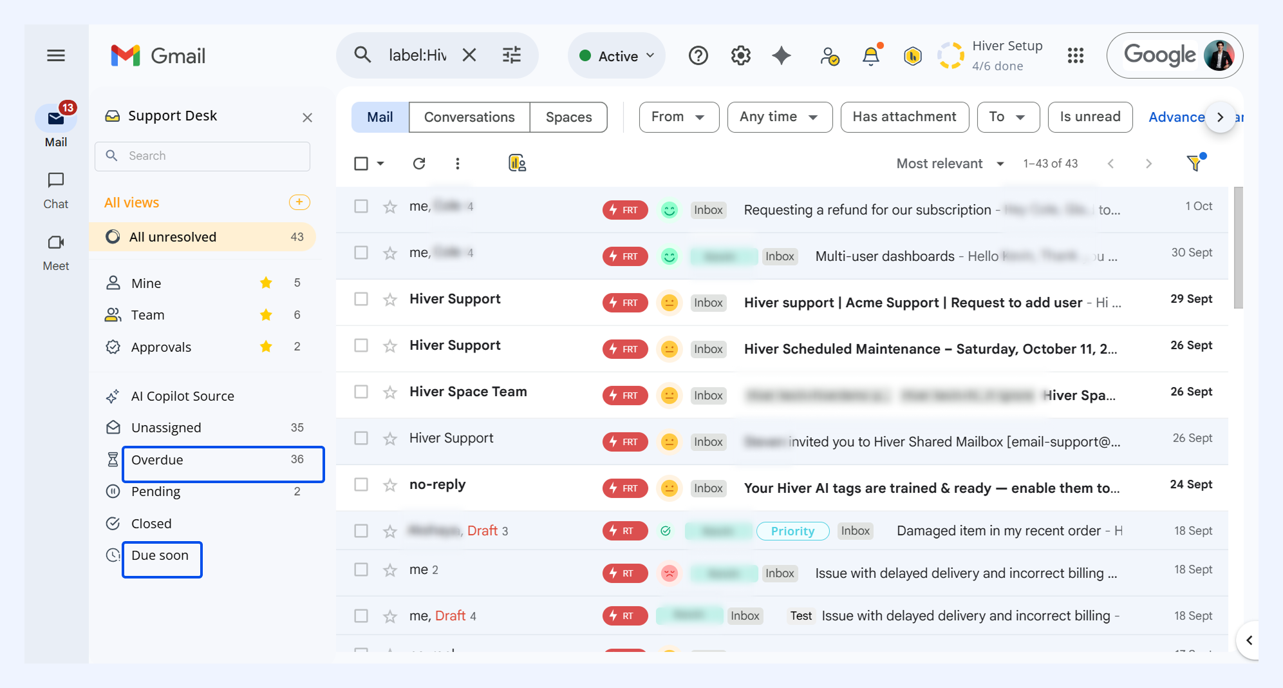1283x688 pixels.
Task: Open the main menu hamburger icon
Action: click(56, 55)
